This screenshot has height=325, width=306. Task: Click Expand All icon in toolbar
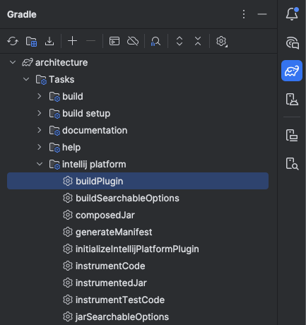pos(180,41)
